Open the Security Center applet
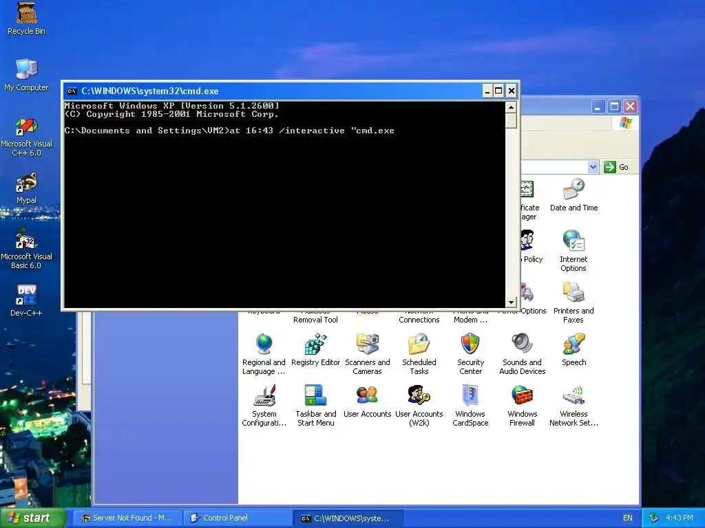Viewport: 705px width, 528px height. coord(470,354)
